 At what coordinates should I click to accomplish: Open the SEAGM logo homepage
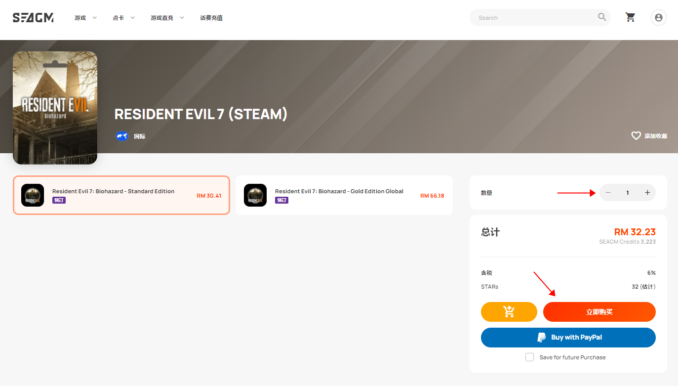click(33, 18)
